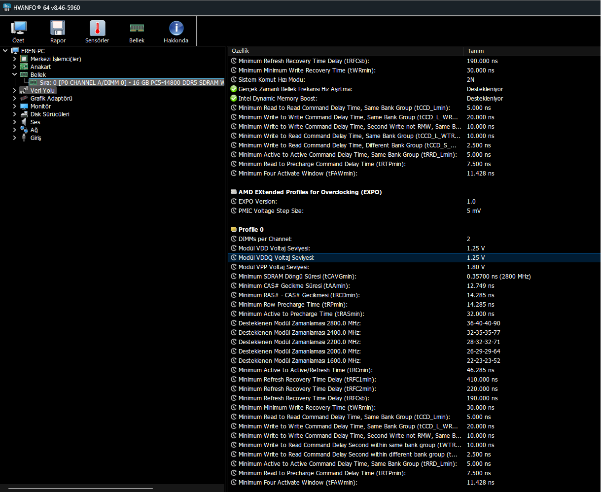Click the Disk Sürücüleri drive icon

coord(24,114)
